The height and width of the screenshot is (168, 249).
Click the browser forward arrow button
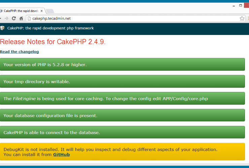[x=7, y=18]
